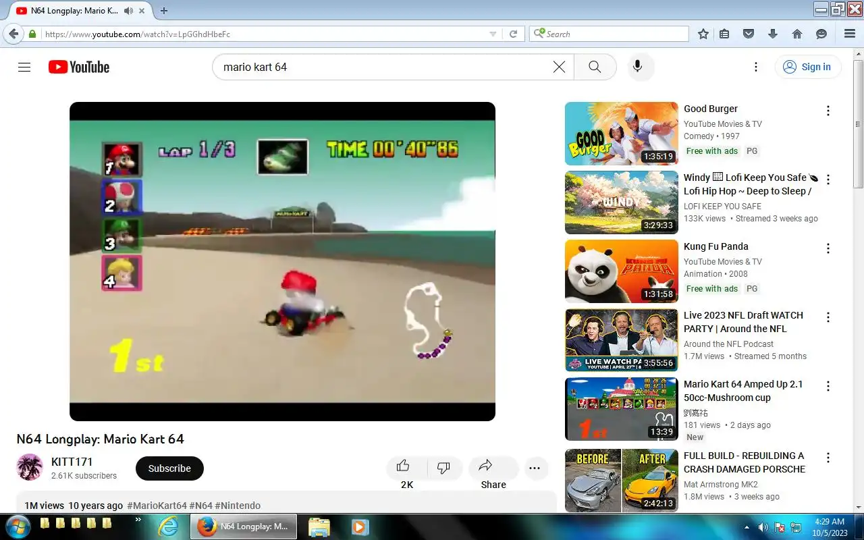Open Windows Explorer from taskbar
The width and height of the screenshot is (864, 540).
pos(319,526)
